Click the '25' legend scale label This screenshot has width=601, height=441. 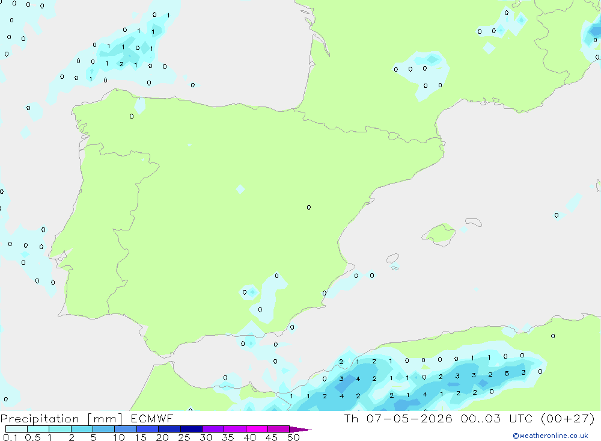[x=185, y=437]
